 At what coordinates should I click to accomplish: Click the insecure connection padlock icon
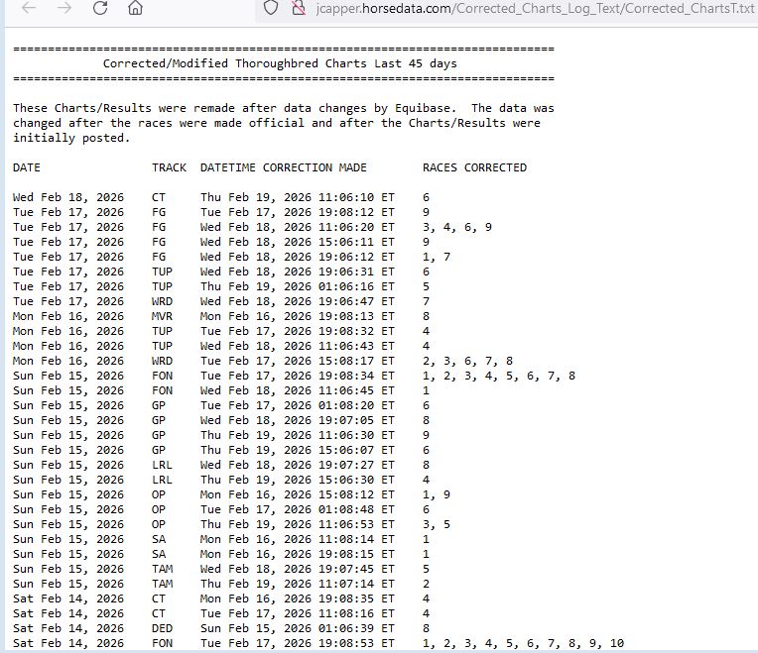tap(296, 9)
